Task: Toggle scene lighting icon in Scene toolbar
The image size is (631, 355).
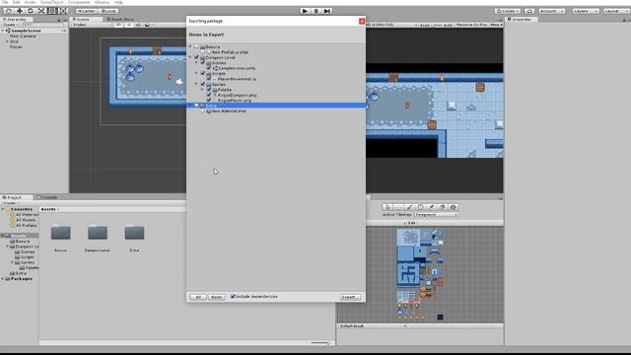Action: pyautogui.click(x=128, y=25)
